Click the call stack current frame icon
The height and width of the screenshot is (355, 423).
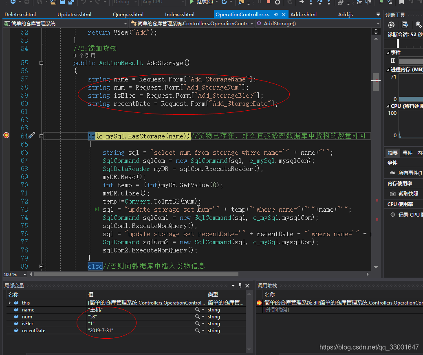coord(259,303)
